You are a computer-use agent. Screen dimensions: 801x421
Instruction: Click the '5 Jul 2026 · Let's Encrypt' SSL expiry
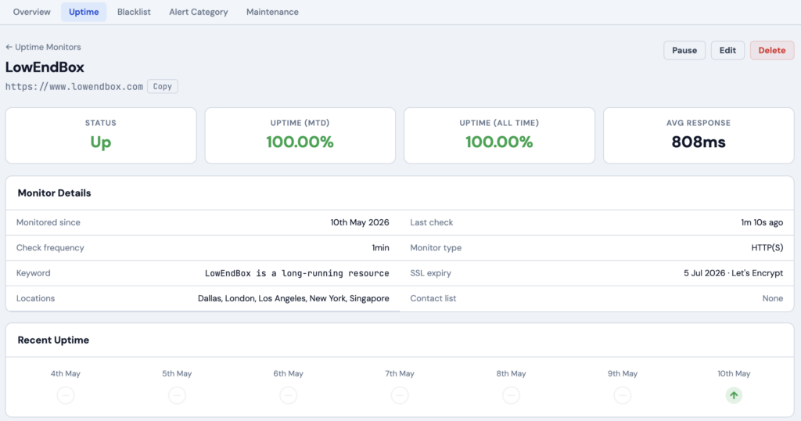tap(733, 273)
